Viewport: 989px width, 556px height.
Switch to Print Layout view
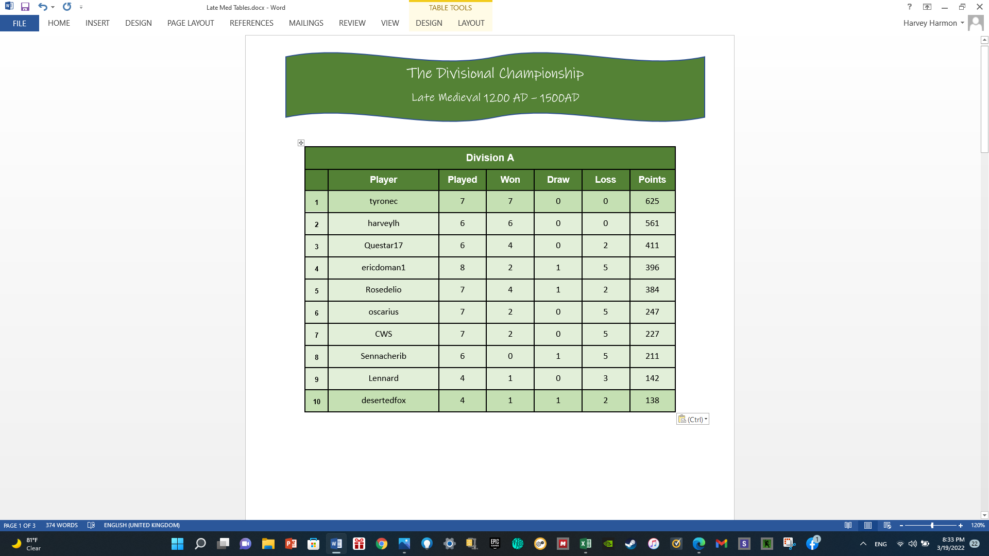(868, 526)
